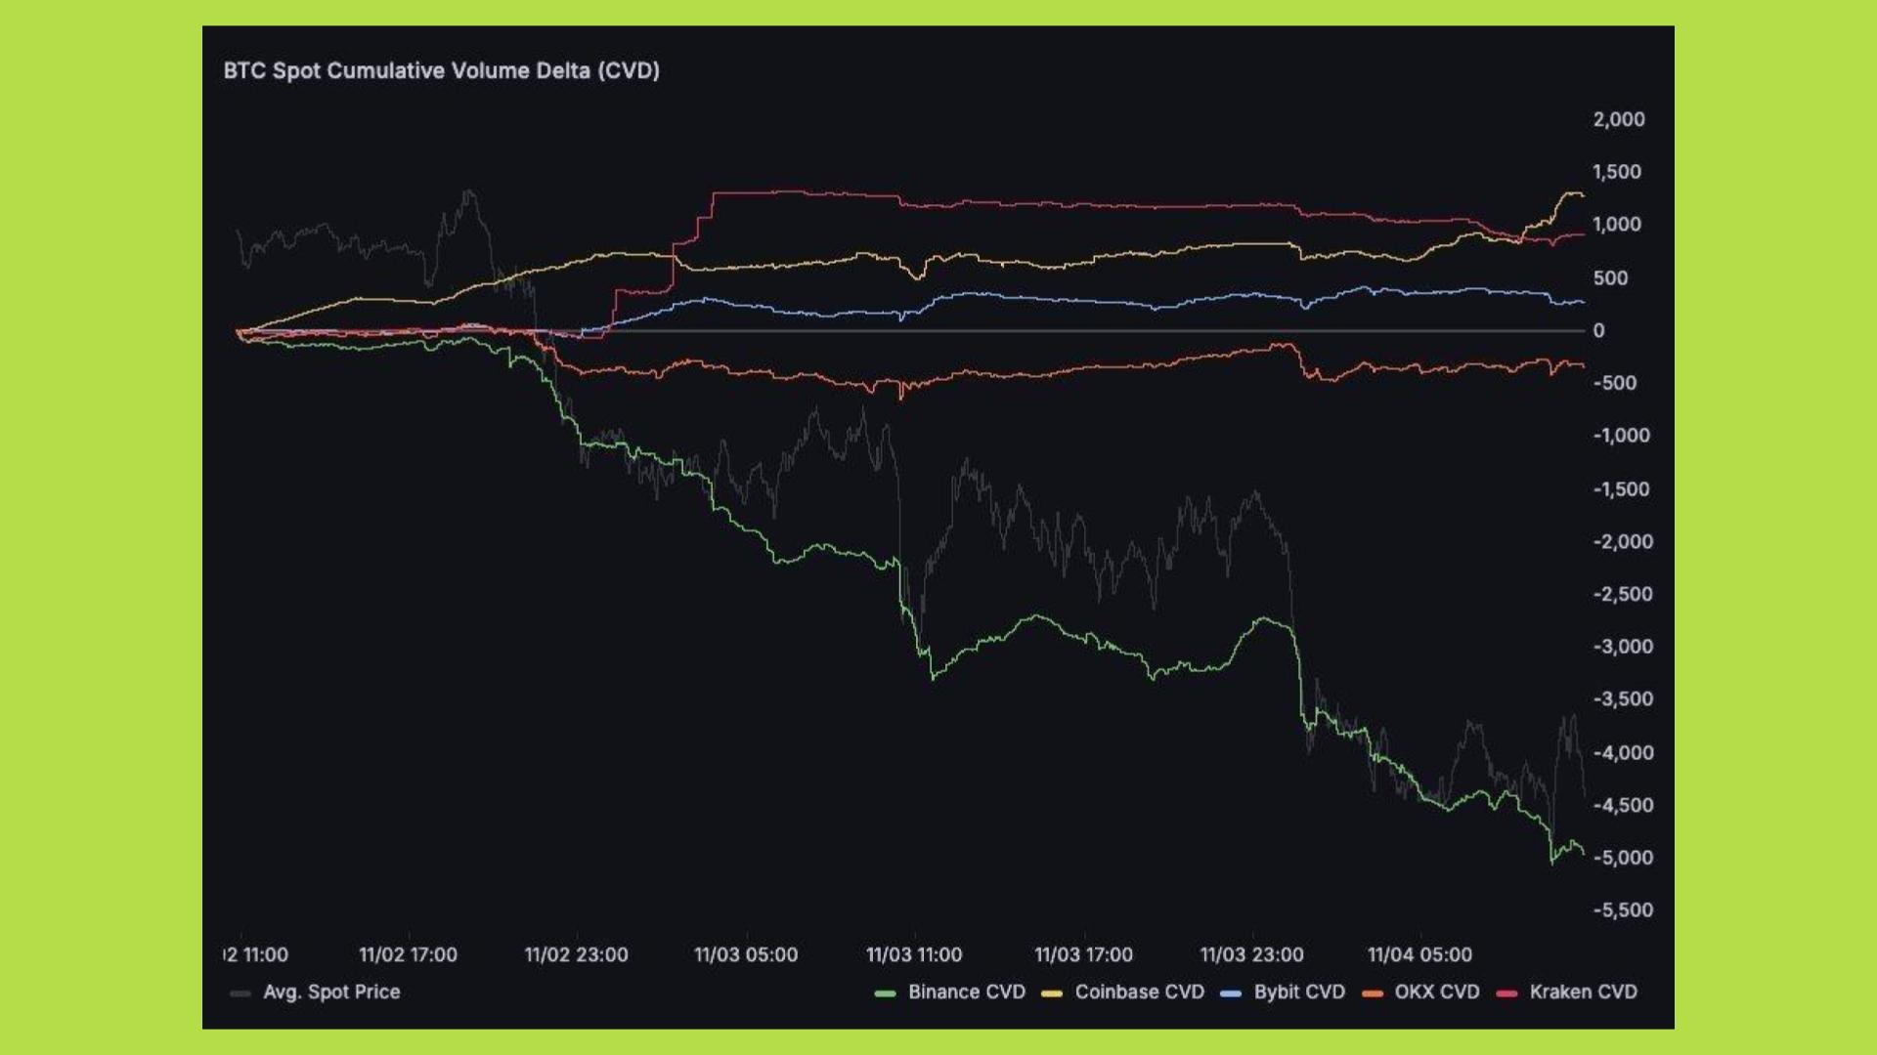Screen dimensions: 1877x1055
Task: Click the red Kraken CVD color swatch
Action: tap(1506, 993)
